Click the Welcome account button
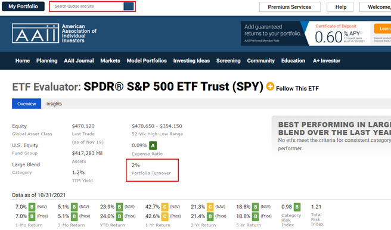Screen dimensions: 391x230 pos(375,7)
